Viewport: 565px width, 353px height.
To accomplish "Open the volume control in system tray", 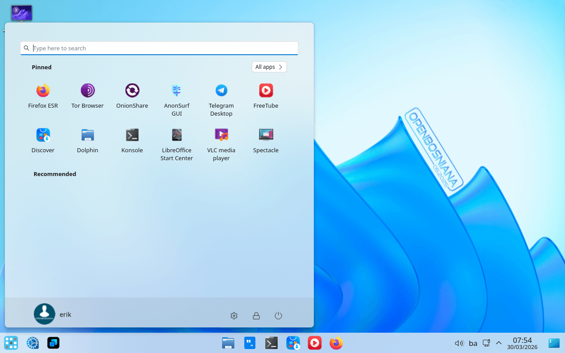I will pyautogui.click(x=459, y=343).
